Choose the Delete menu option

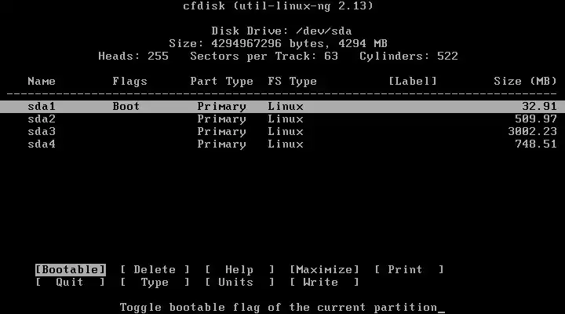[155, 270]
